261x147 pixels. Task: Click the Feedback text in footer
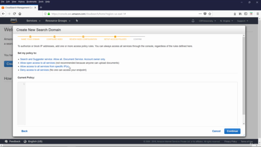(x=15, y=142)
